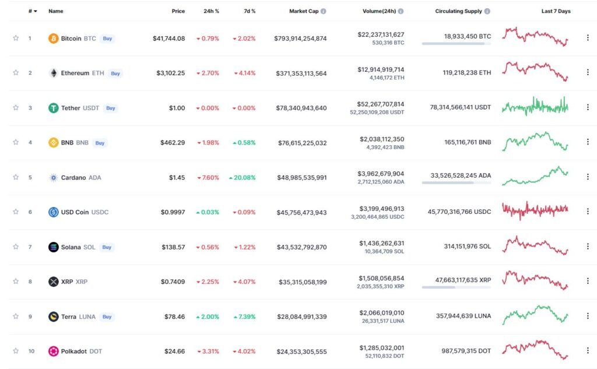The height and width of the screenshot is (369, 597).
Task: Open Cardano 7-day price chart
Action: [x=535, y=176]
